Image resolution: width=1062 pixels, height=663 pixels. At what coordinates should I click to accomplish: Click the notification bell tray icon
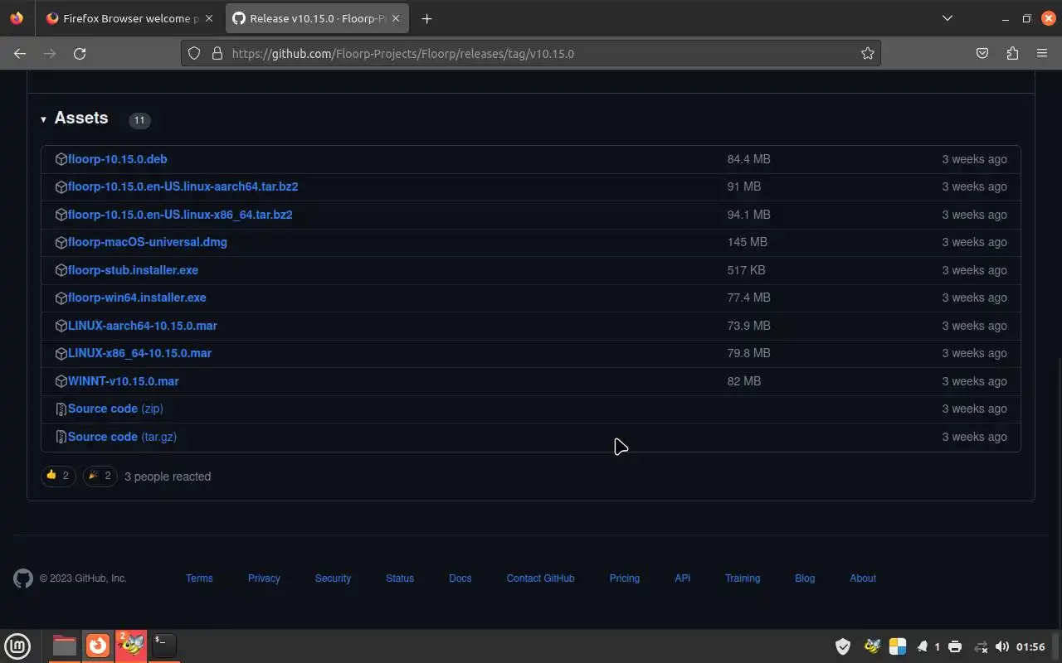coord(922,646)
